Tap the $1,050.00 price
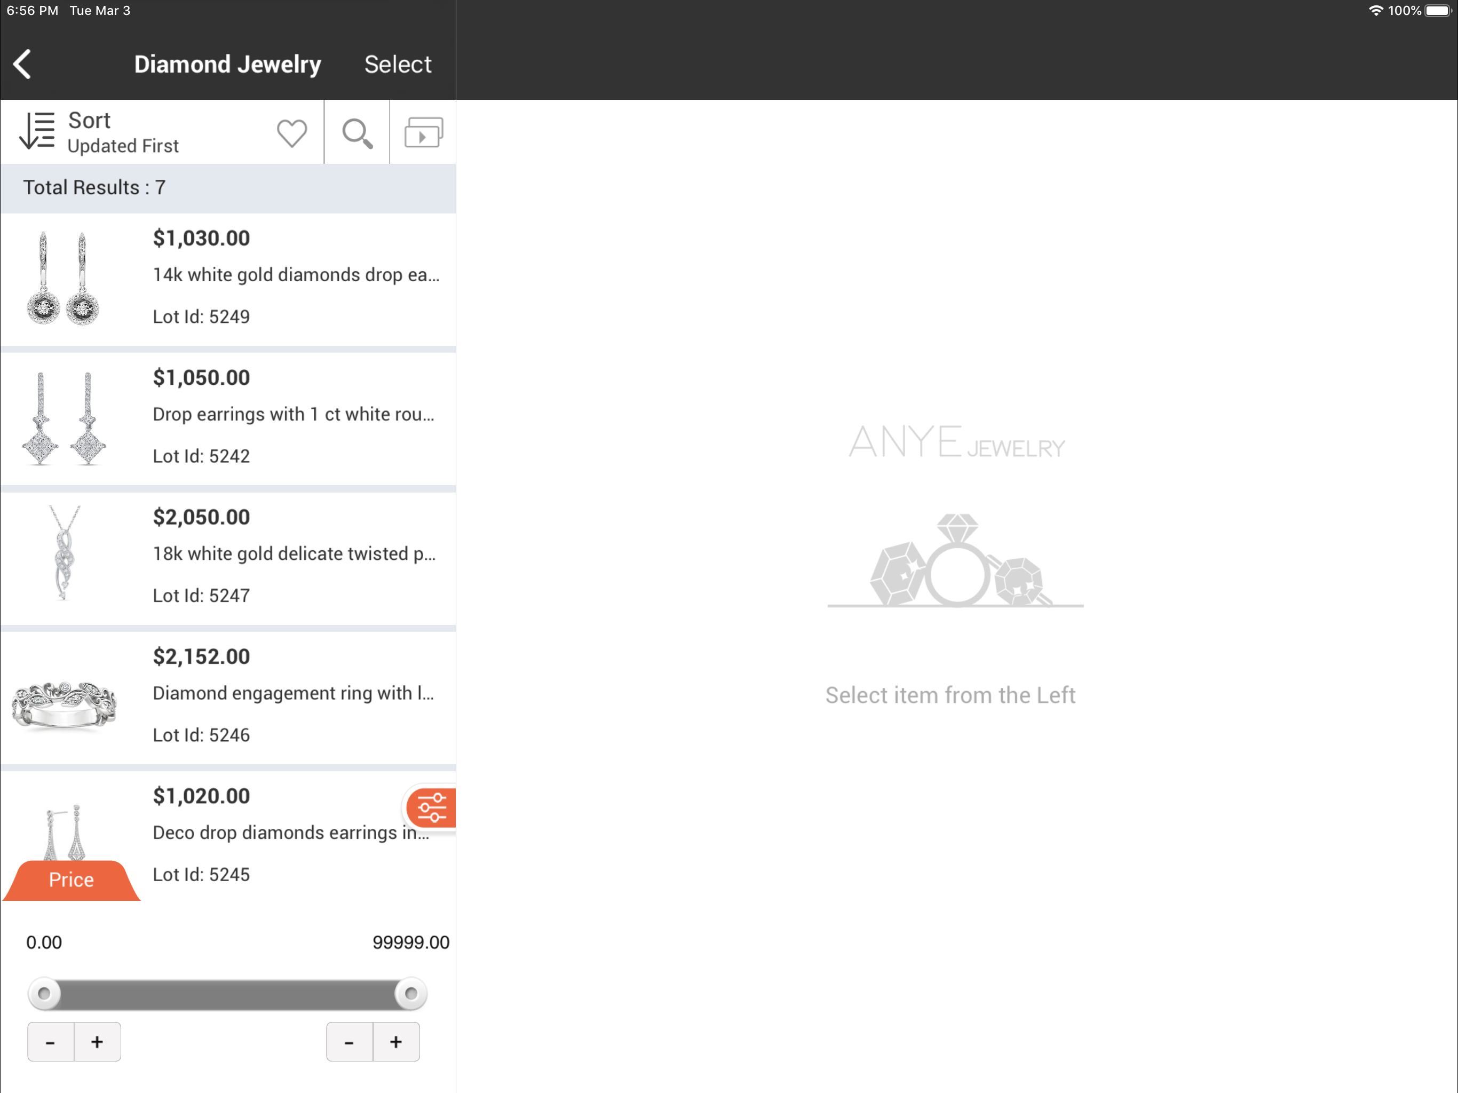This screenshot has height=1093, width=1458. (x=202, y=378)
